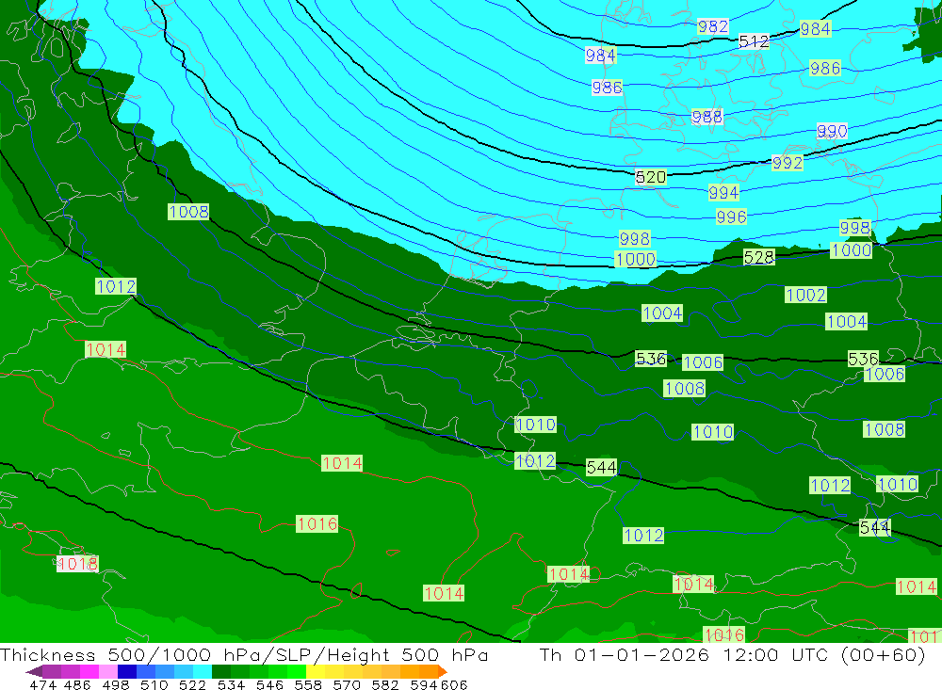Screen dimensions: 942x690
Task: Click the legend value 570
Action: [x=347, y=685]
